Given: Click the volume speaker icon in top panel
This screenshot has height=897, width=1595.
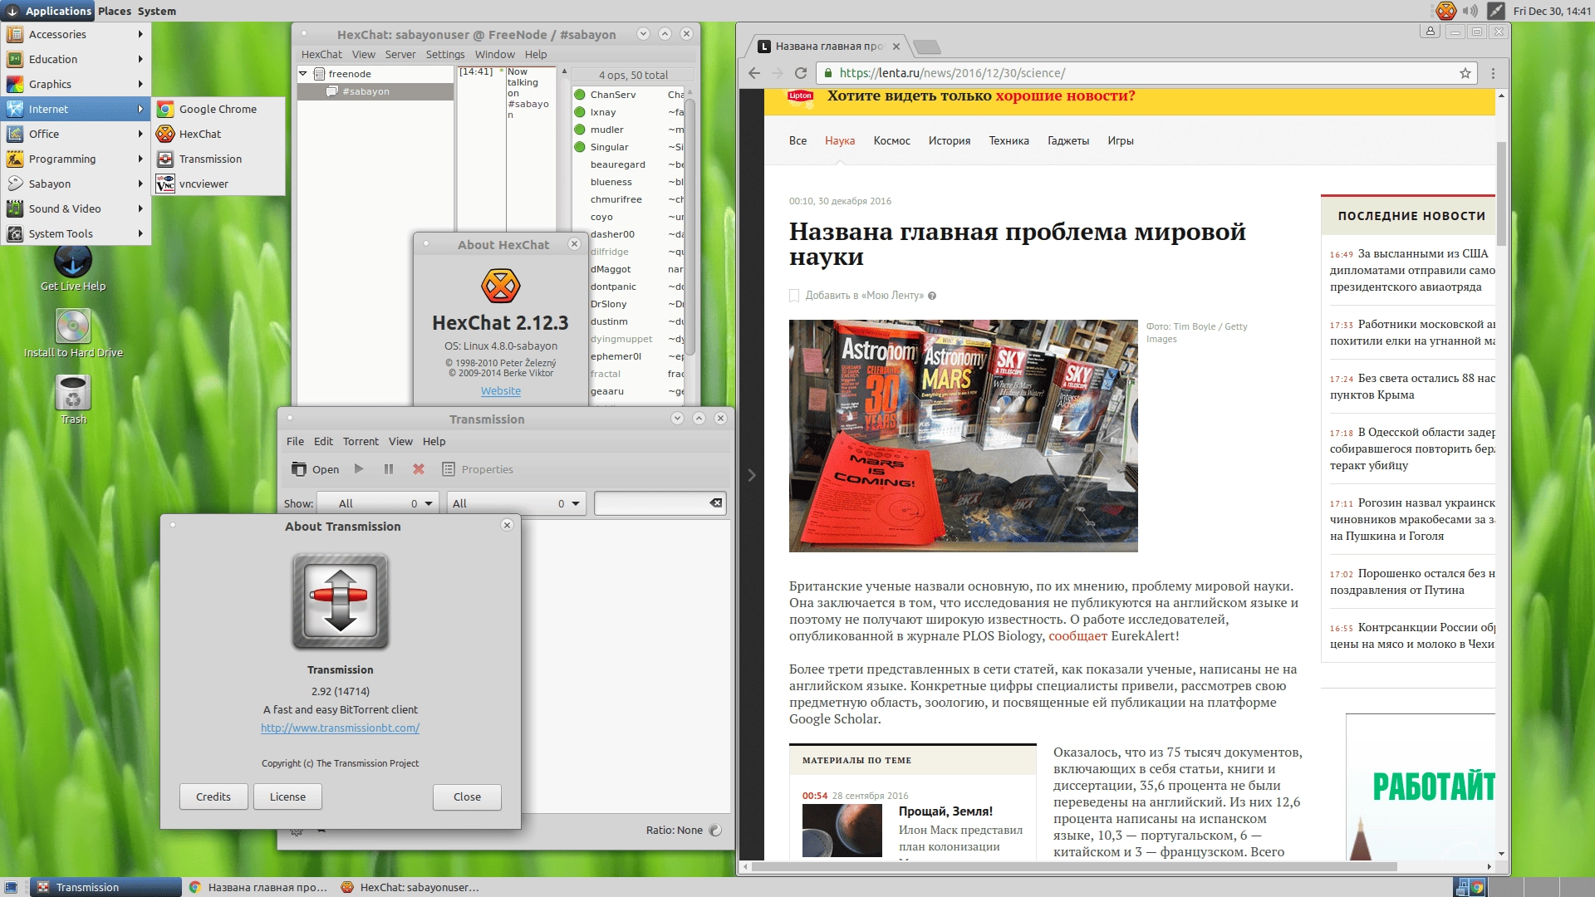Looking at the screenshot, I should click(x=1470, y=11).
